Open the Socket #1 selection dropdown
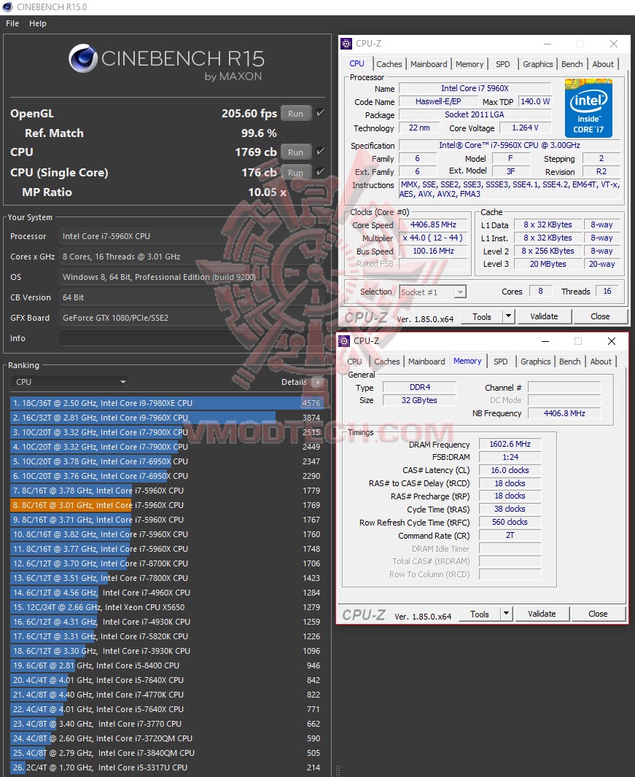 pos(433,292)
